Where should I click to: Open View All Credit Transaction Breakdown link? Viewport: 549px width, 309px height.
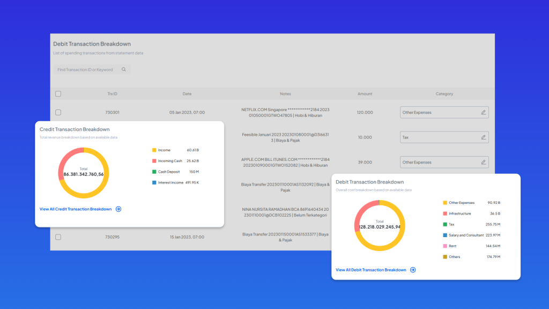tap(76, 209)
